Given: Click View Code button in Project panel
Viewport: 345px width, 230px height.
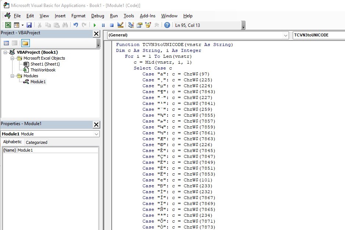Looking at the screenshot, I should pos(6,43).
